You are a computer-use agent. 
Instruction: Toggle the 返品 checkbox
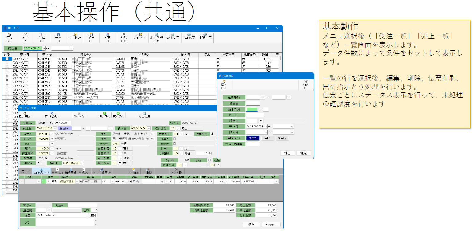tap(209, 160)
